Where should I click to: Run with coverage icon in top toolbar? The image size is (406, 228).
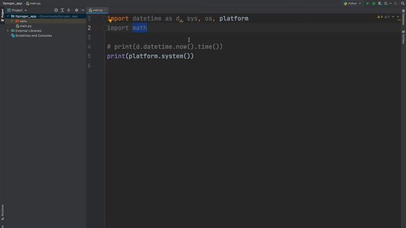(380, 3)
